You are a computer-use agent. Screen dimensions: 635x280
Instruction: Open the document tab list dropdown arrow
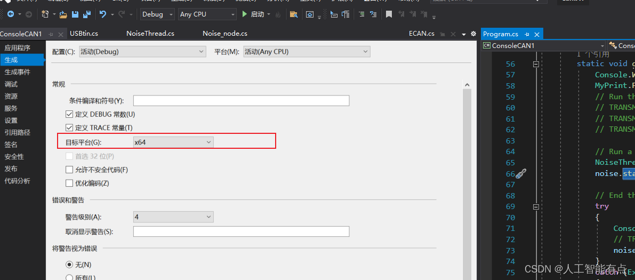(464, 34)
